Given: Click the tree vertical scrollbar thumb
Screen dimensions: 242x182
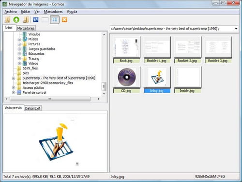Looking at the screenshot, I should [x=104, y=86].
